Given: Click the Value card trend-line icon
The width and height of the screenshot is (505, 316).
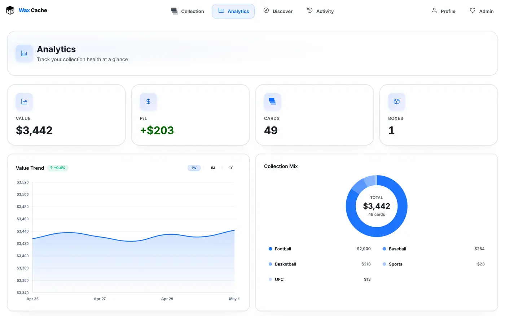Looking at the screenshot, I should pos(24,101).
